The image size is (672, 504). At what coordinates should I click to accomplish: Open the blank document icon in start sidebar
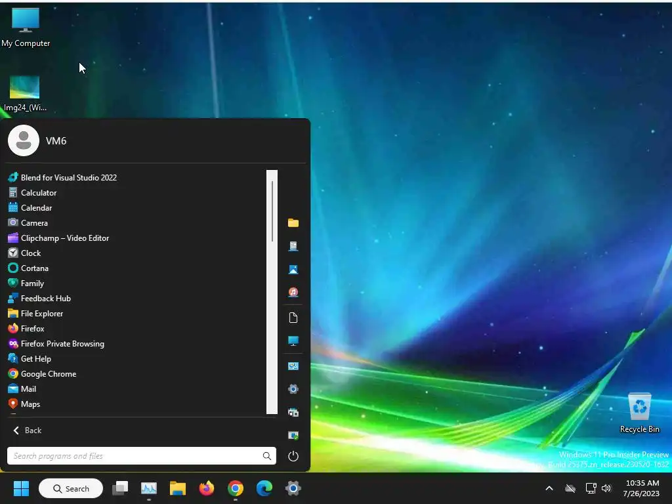(293, 318)
